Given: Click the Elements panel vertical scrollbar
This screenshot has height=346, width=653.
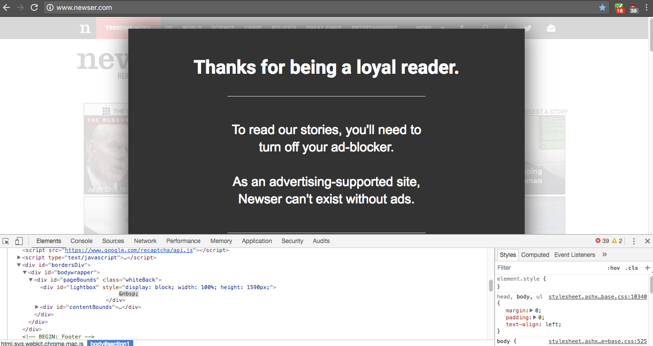Looking at the screenshot, I should point(490,286).
